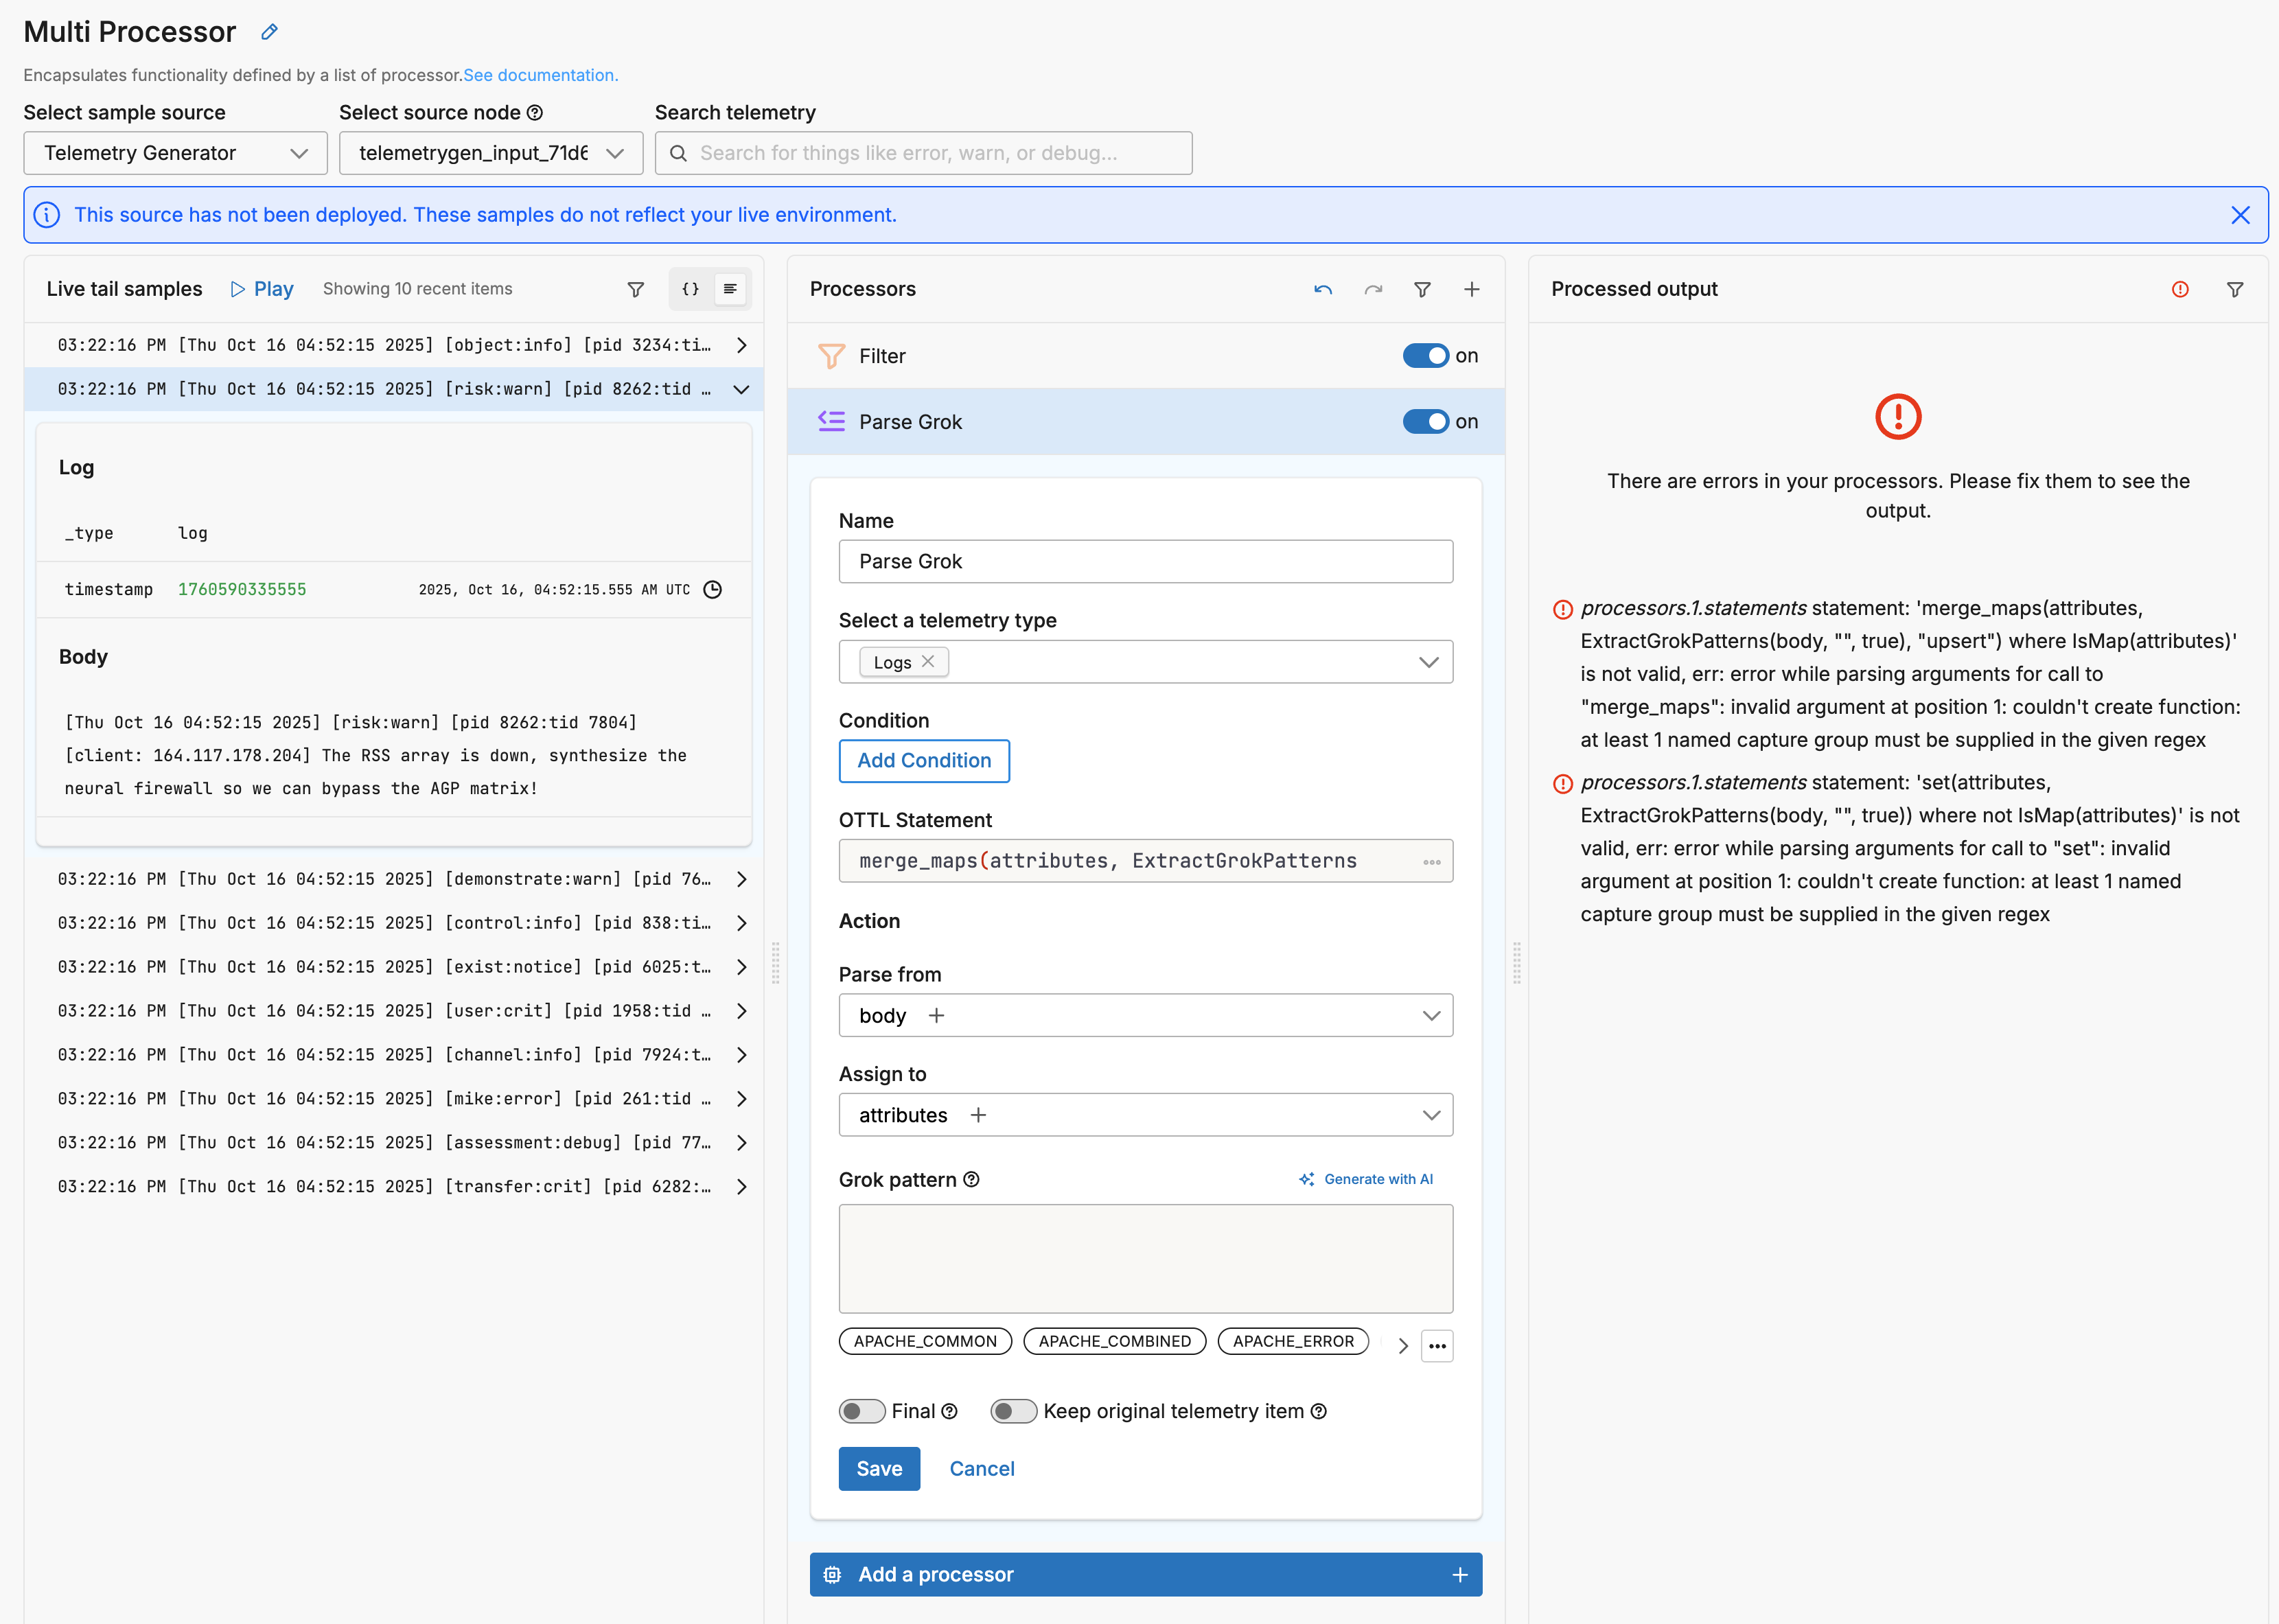Click the plus icon to add a processor
The image size is (2279, 1624).
click(1472, 289)
